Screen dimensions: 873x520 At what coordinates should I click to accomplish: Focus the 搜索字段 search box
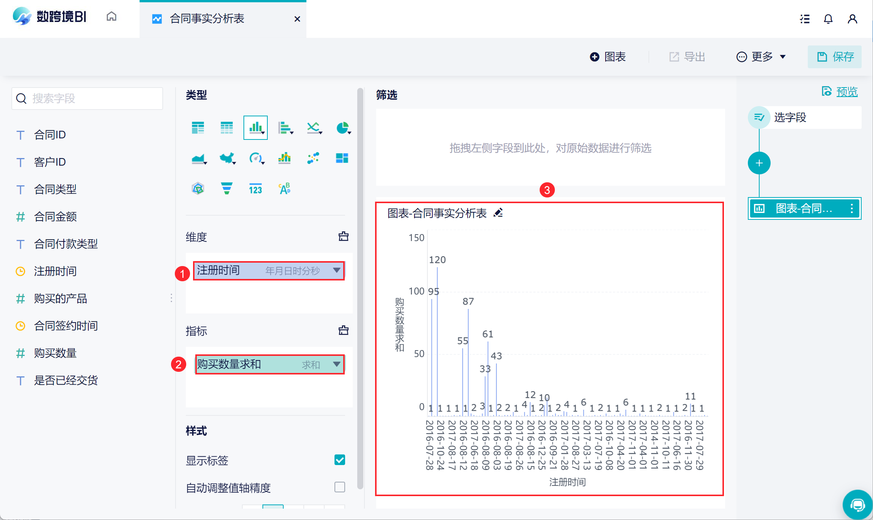pyautogui.click(x=87, y=99)
